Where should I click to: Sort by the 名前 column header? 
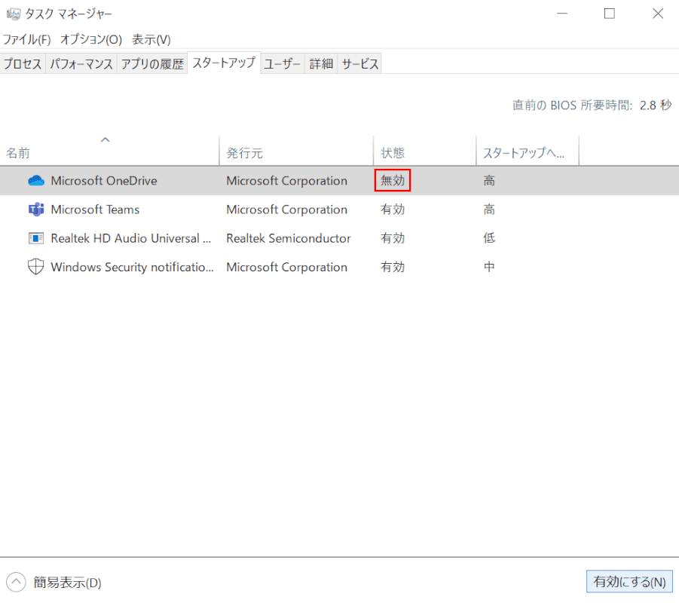109,151
